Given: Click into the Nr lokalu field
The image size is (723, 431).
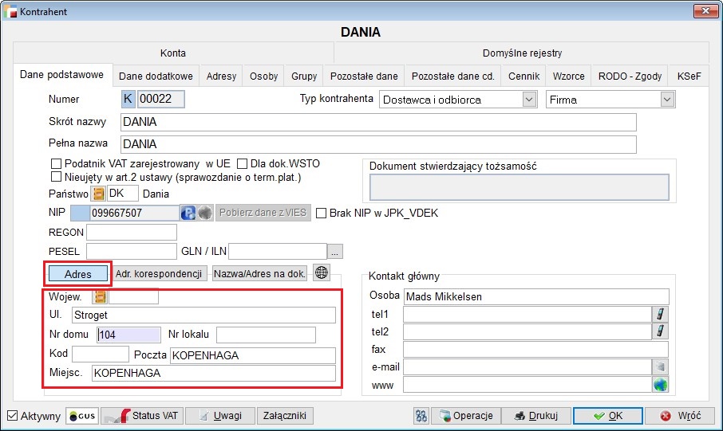Looking at the screenshot, I should tap(266, 335).
